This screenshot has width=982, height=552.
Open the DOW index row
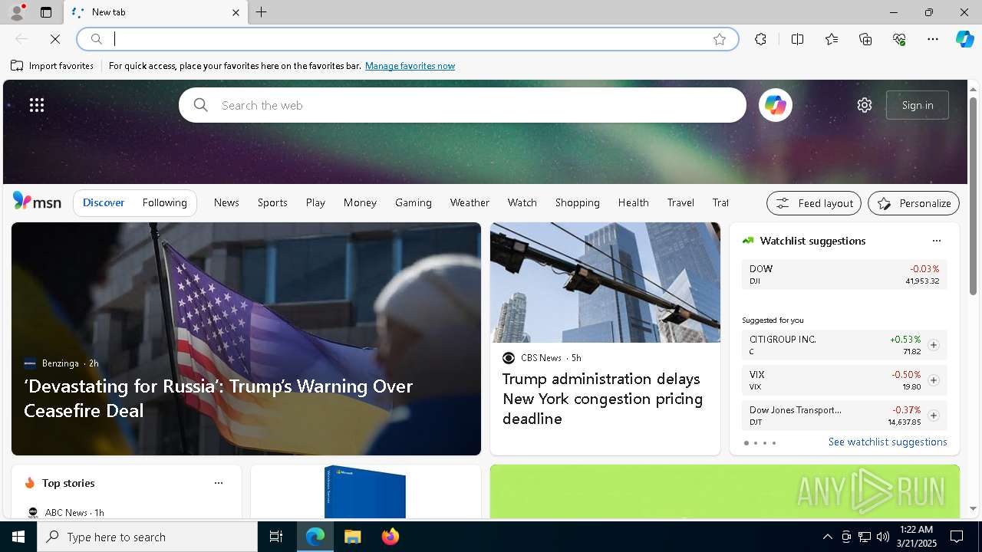pos(844,274)
